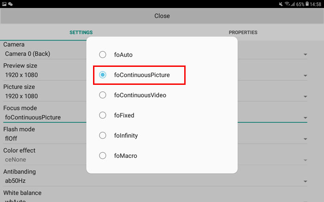This screenshot has width=324, height=202.
Task: Select the foContinuousPicture radio option
Action: (x=102, y=75)
